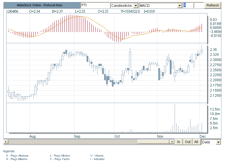Open the Candlesticks chart type dropdown

coord(136,5)
